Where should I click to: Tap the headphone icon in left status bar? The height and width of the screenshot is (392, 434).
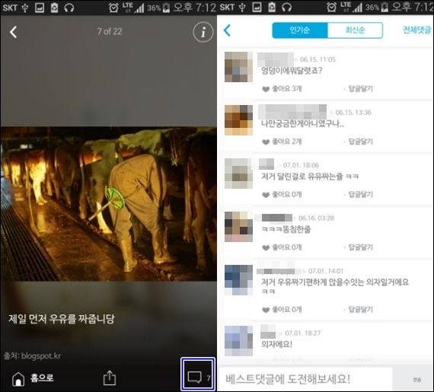click(69, 8)
